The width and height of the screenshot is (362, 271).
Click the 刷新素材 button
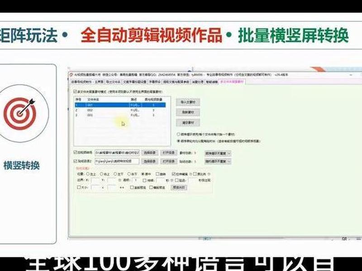pyautogui.click(x=188, y=112)
